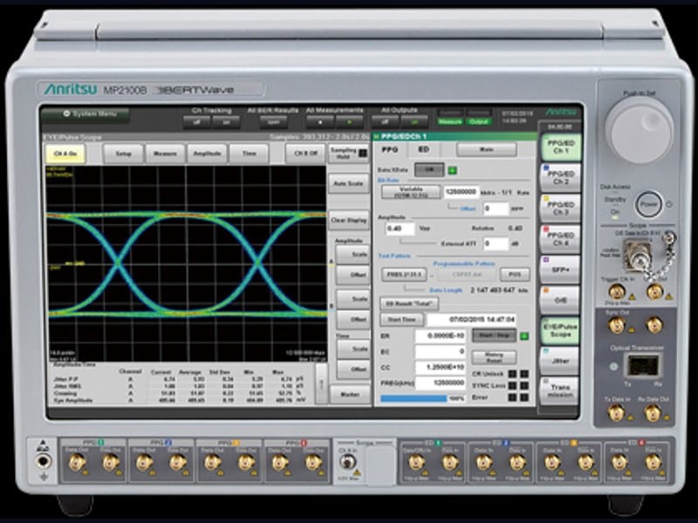Open the Marker settings
This screenshot has height=523, width=698.
350,395
